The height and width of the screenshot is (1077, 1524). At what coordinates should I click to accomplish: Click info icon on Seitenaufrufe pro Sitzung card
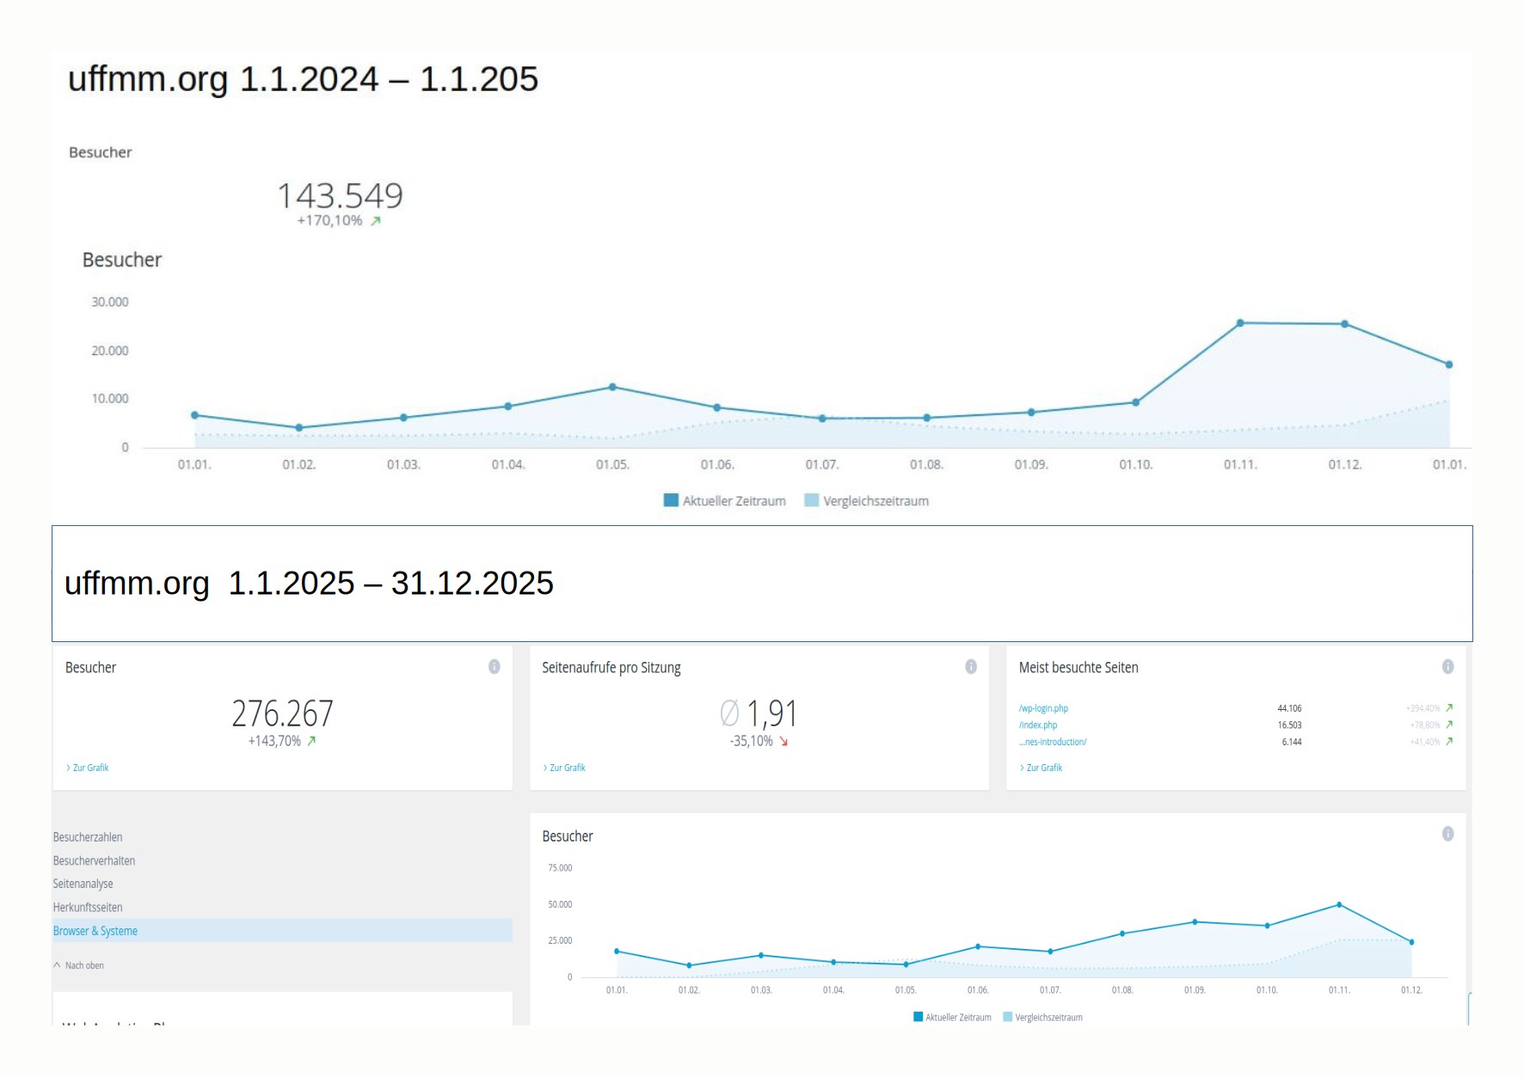coord(971,666)
